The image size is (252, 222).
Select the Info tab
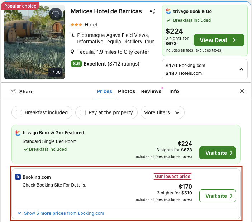[x=174, y=91]
